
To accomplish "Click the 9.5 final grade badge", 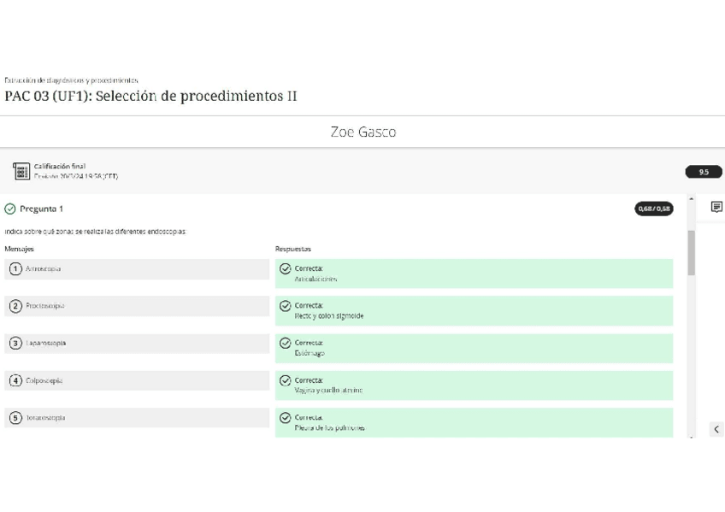I will click(704, 172).
